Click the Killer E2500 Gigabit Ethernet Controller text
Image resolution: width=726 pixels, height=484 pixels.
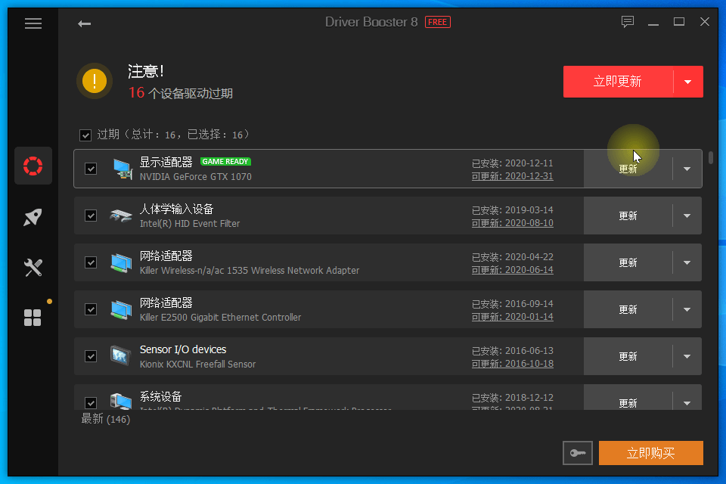pos(220,318)
